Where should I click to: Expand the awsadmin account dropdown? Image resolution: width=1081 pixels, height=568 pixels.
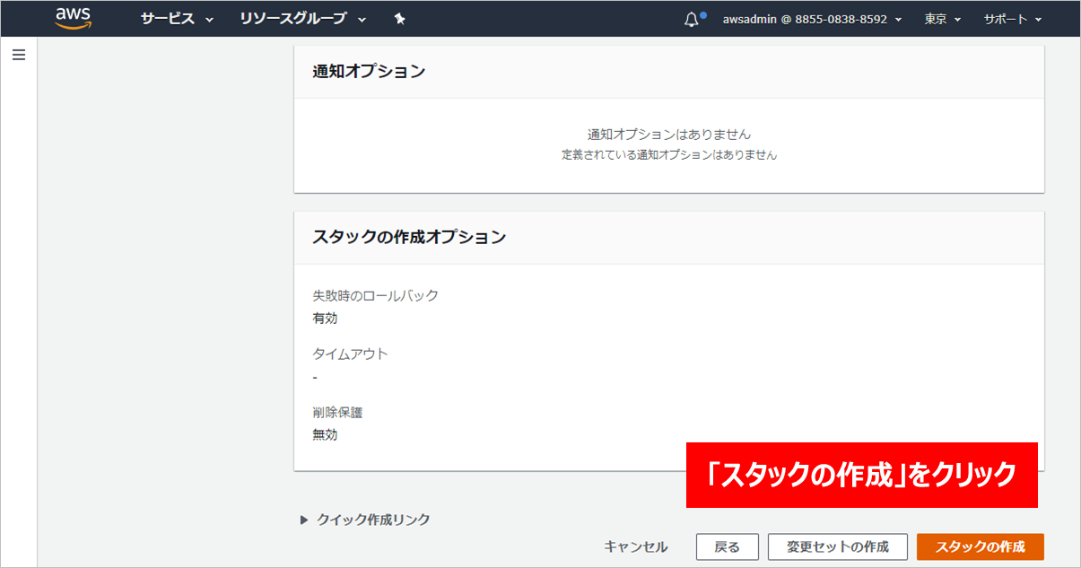pos(812,19)
